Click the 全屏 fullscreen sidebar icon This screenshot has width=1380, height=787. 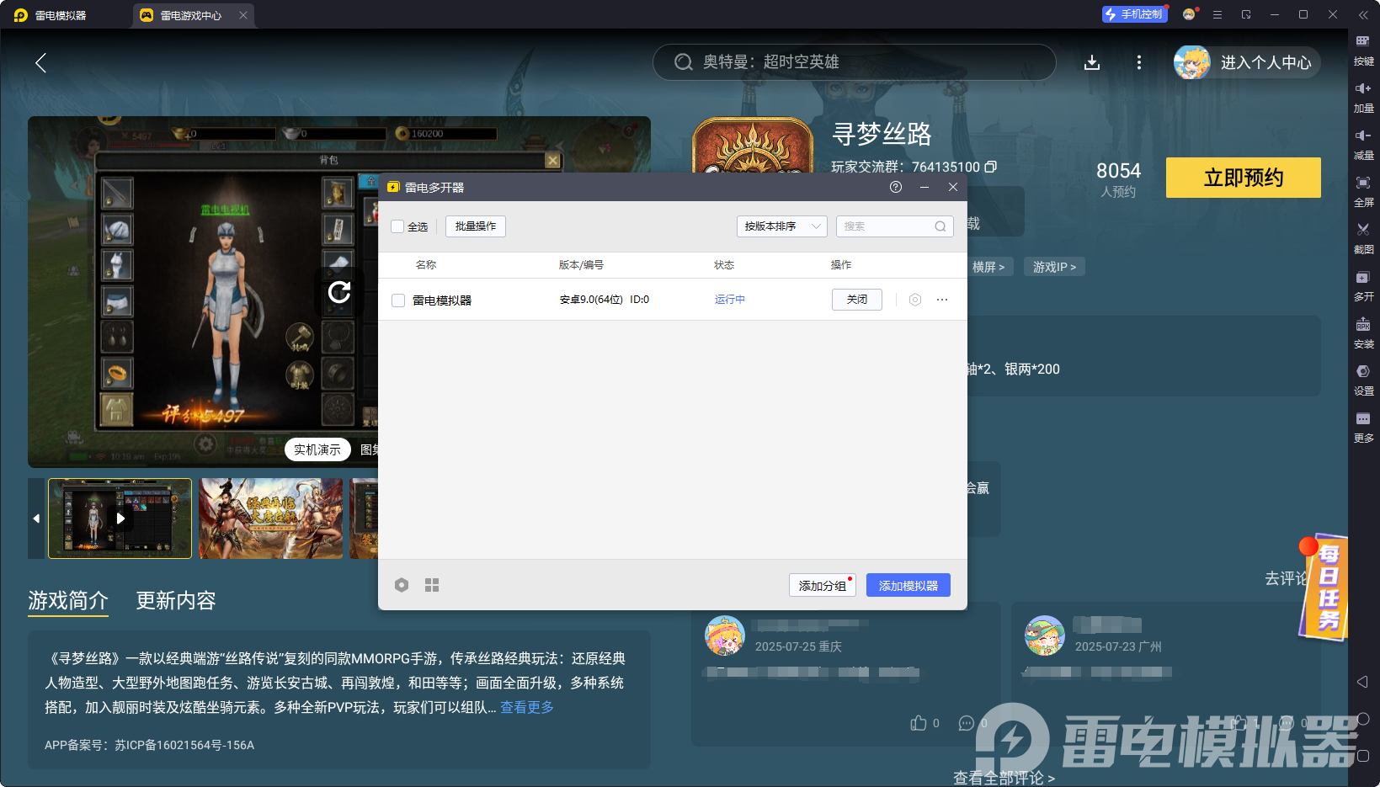click(1363, 189)
